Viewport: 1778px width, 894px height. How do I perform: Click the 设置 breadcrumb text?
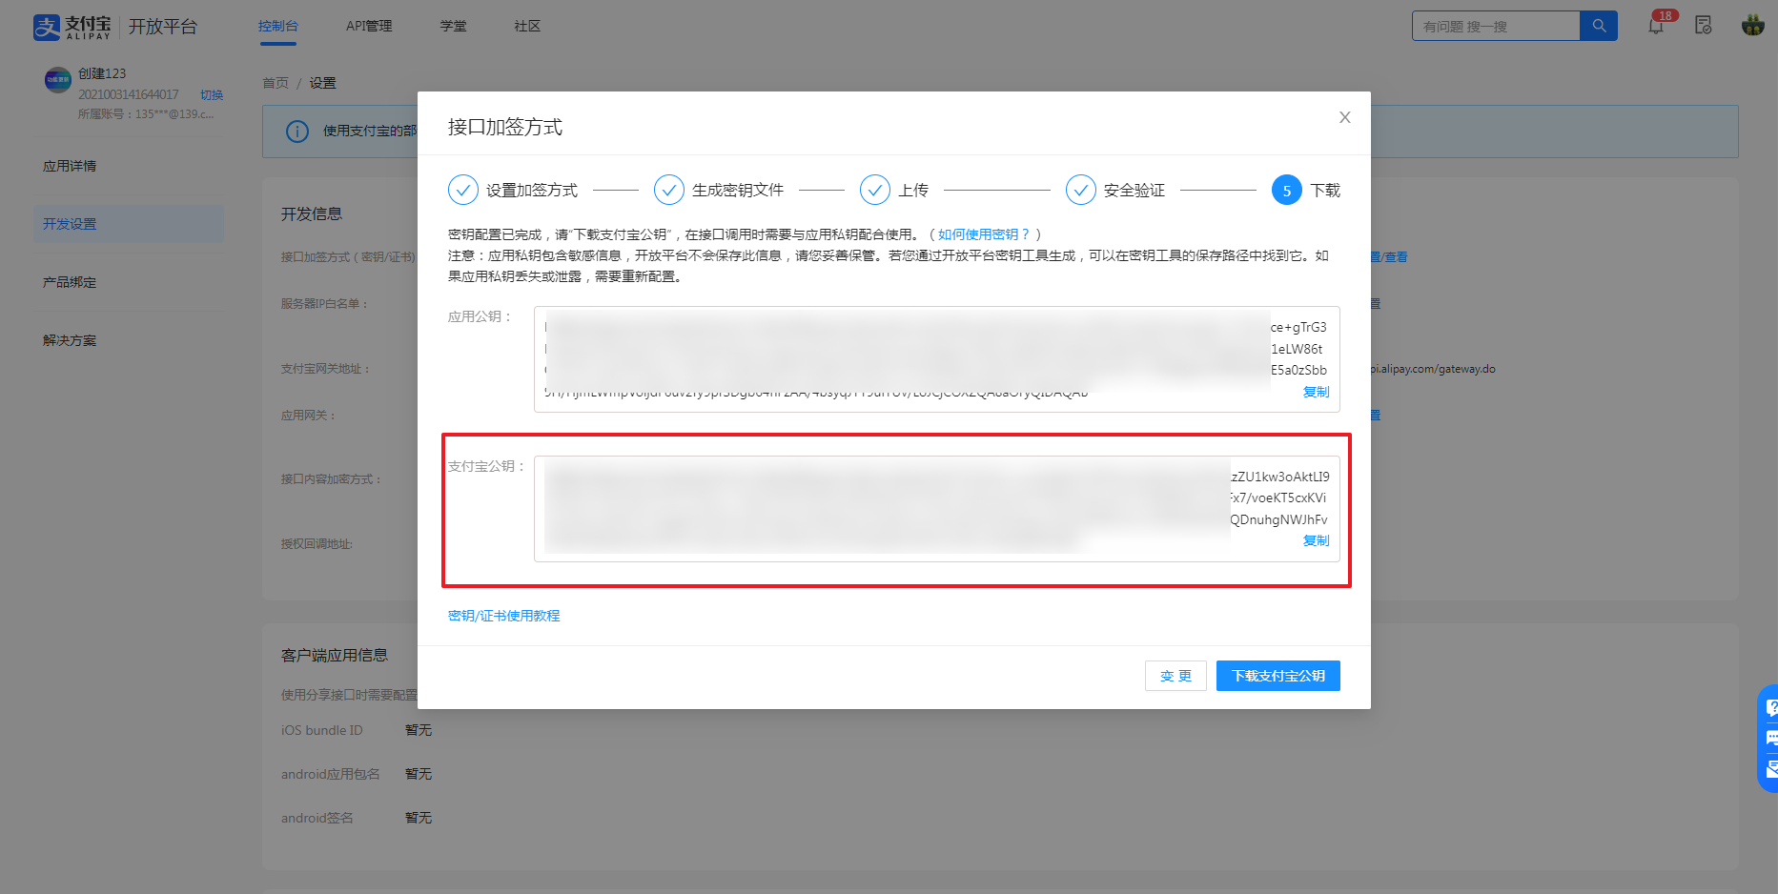322,83
